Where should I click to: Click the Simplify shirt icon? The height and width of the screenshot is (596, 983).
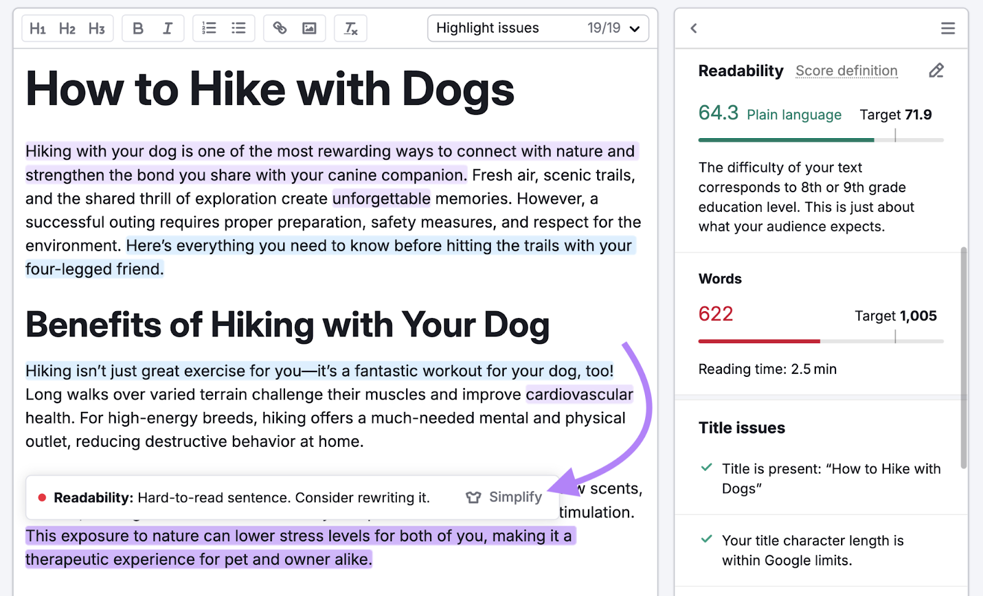point(474,497)
